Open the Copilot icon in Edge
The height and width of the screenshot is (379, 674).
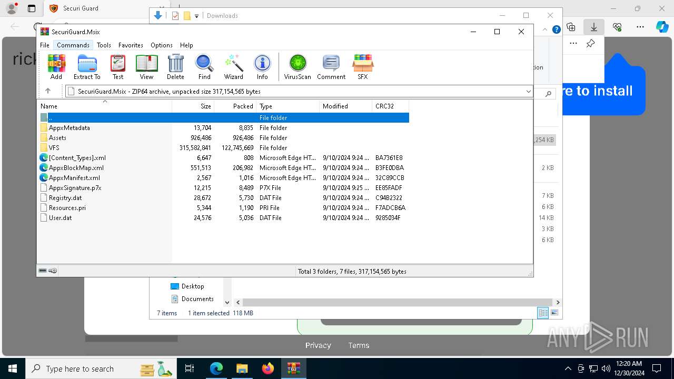pos(662,27)
